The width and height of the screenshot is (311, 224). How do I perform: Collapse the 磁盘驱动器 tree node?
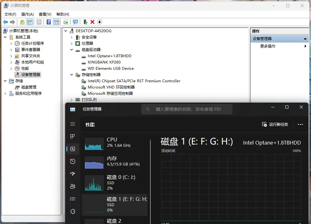(x=72, y=50)
